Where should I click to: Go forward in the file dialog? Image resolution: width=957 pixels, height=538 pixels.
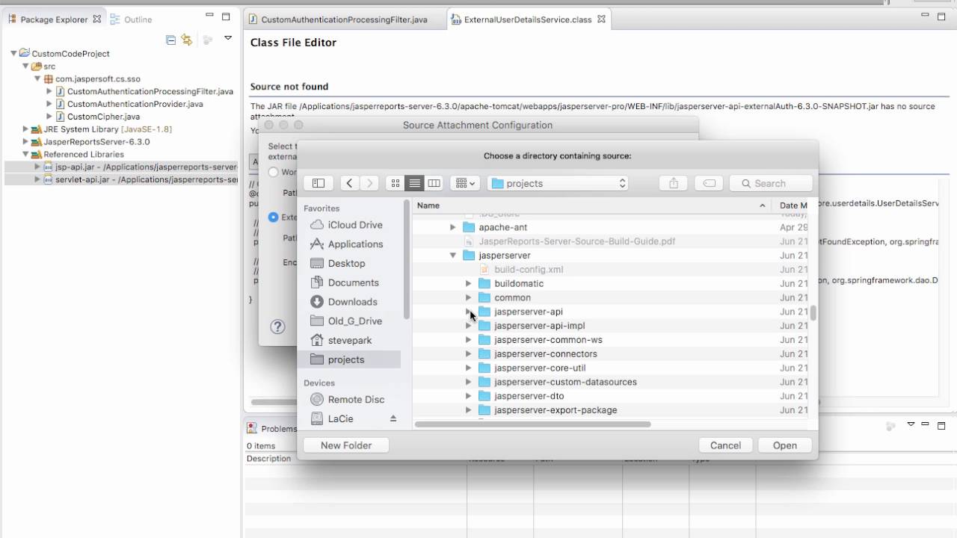coord(369,183)
